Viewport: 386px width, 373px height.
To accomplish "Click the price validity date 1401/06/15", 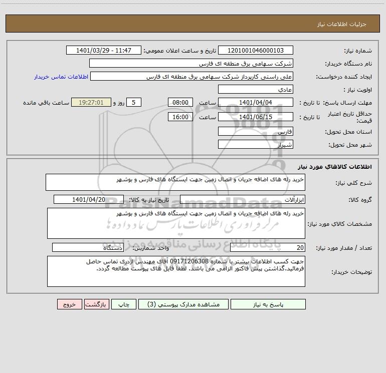I will tap(256, 117).
